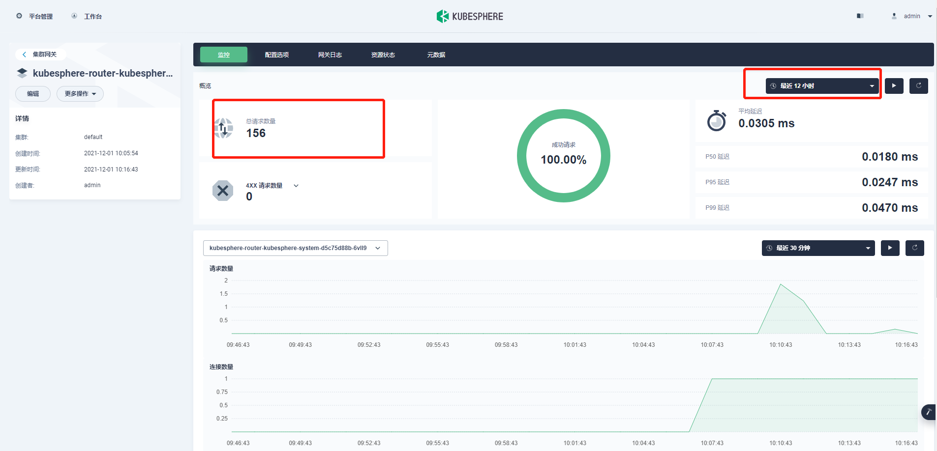937x451 pixels.
Task: Click the KubeSphere logo
Action: tap(470, 16)
